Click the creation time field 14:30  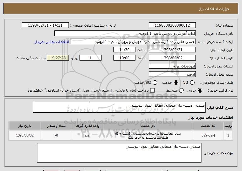pyautogui.click(x=124, y=50)
